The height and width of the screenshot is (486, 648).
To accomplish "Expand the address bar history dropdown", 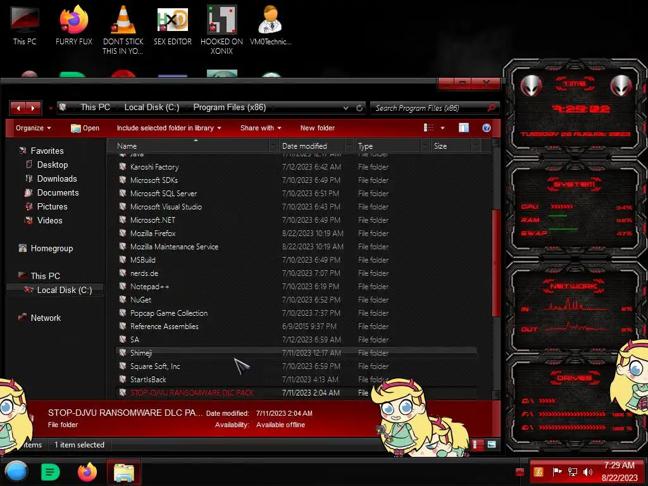I will coord(346,108).
